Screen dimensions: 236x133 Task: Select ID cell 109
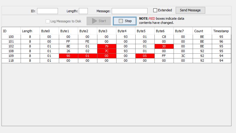11,56
